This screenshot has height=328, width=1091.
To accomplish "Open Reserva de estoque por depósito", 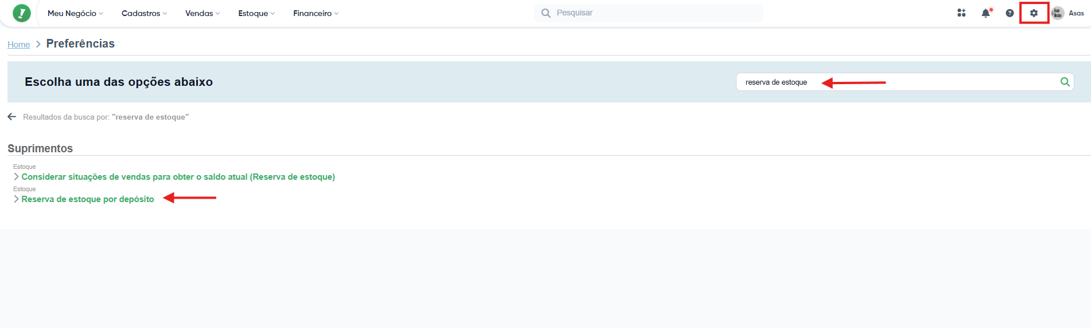I will tap(88, 199).
